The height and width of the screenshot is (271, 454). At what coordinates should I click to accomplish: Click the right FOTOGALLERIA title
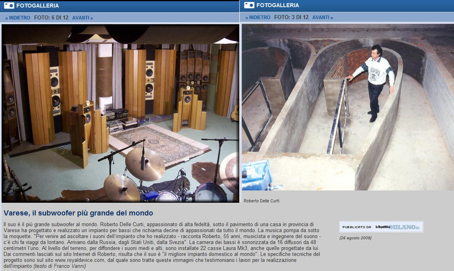(x=277, y=5)
